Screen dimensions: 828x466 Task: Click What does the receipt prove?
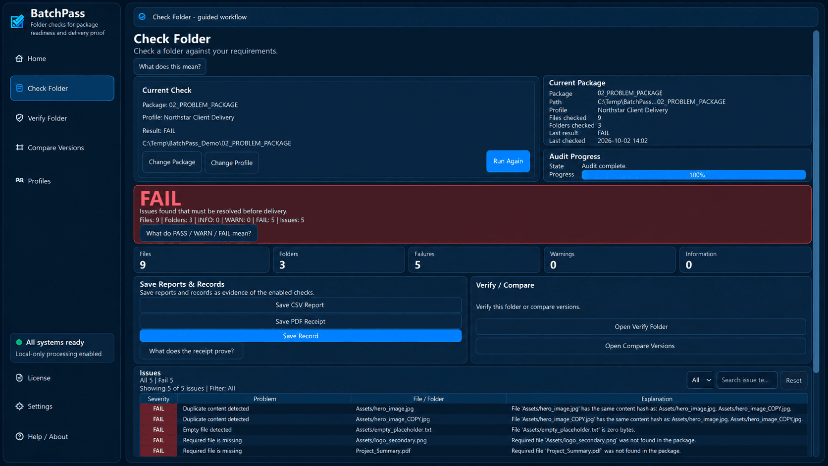click(x=192, y=351)
